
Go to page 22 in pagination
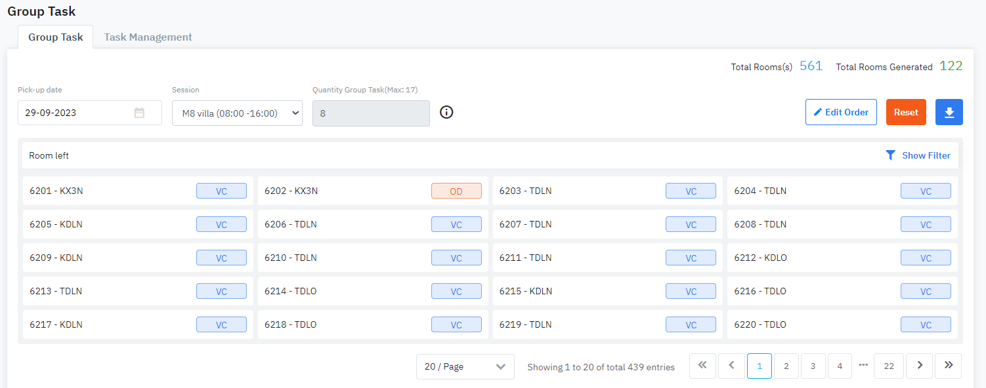pos(889,366)
